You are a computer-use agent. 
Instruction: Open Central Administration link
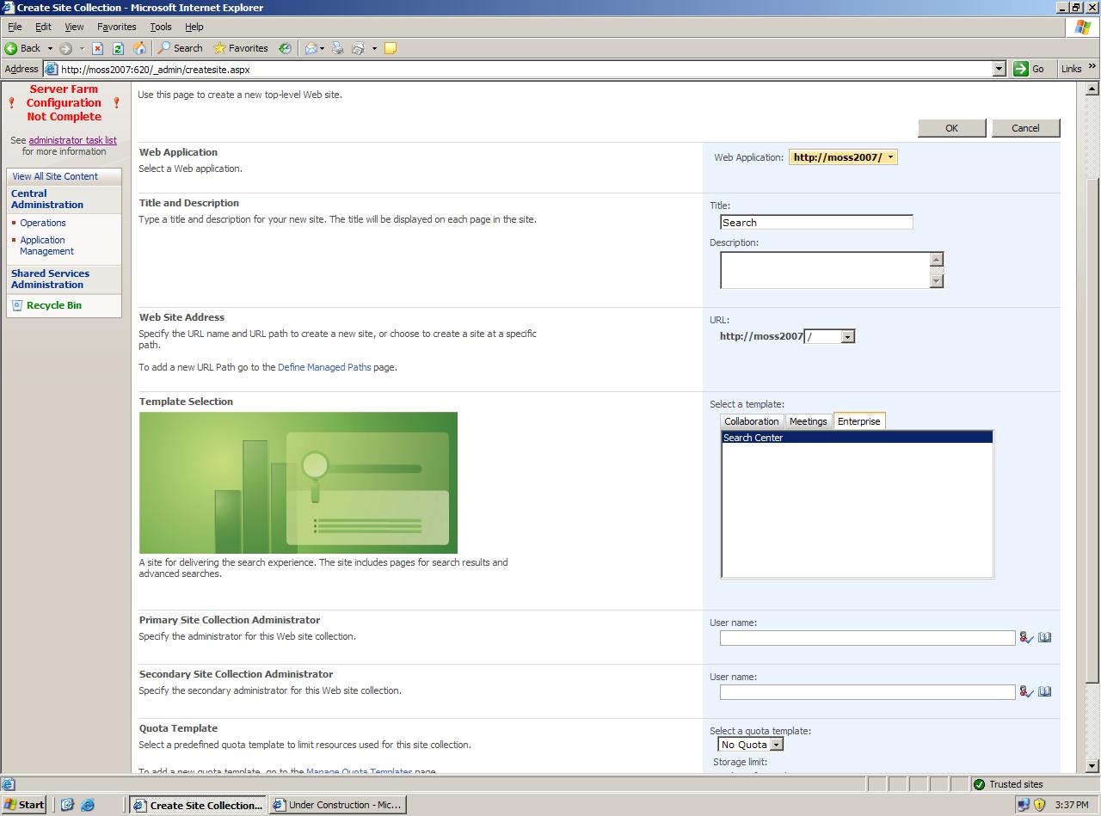tap(47, 199)
